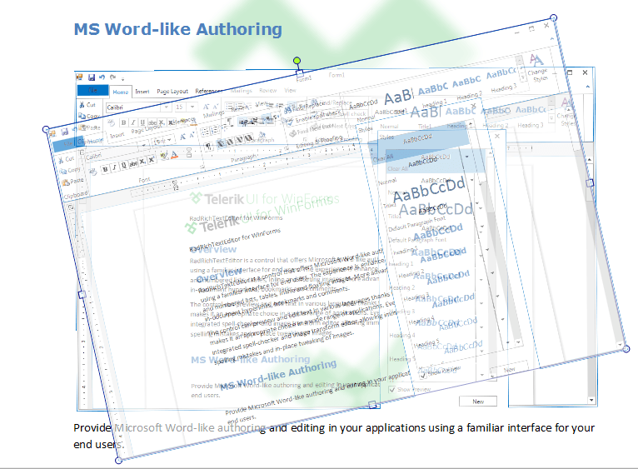Open the Page Layout tab in the upright ribbon
The height and width of the screenshot is (469, 638).
(x=172, y=92)
